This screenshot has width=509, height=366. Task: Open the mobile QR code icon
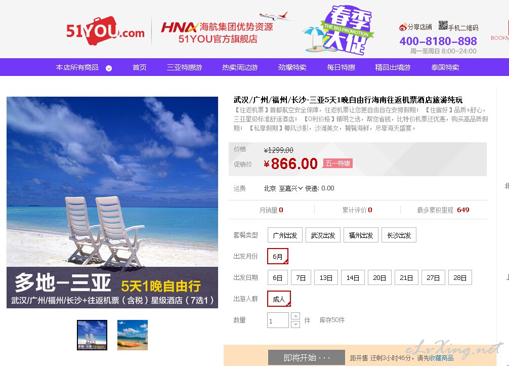443,25
